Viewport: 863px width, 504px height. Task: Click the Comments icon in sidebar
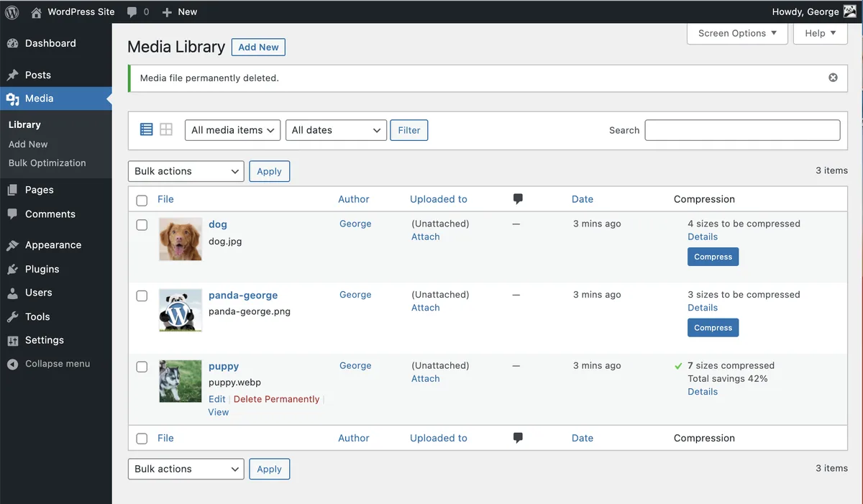12,214
